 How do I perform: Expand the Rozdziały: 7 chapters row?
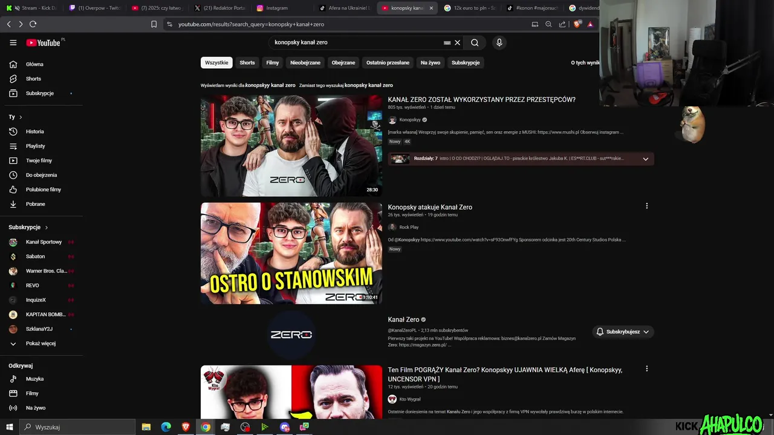coord(521,159)
